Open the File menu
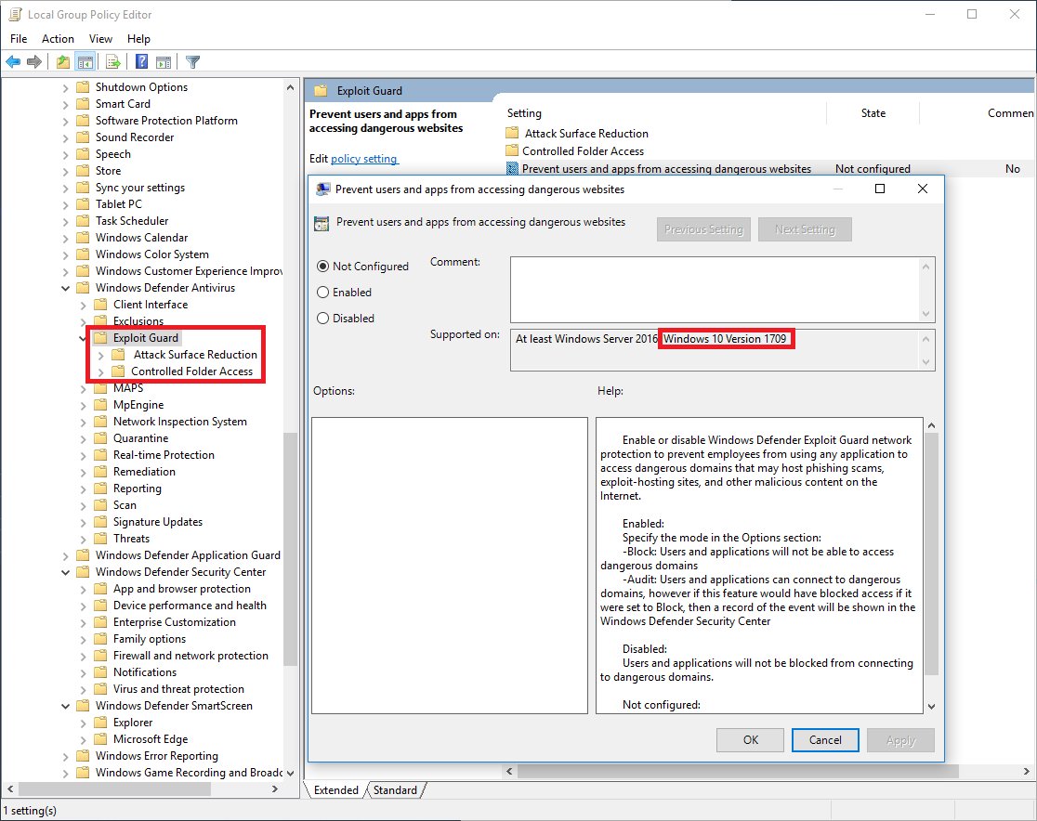The height and width of the screenshot is (821, 1037). pos(19,39)
